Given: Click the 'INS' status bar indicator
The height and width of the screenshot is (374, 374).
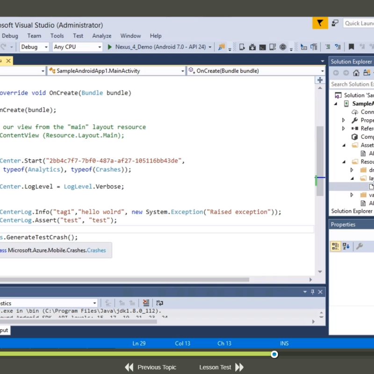Looking at the screenshot, I should point(284,343).
